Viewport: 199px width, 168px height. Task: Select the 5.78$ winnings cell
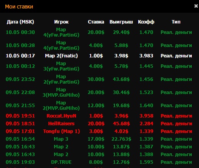(x=121, y=66)
